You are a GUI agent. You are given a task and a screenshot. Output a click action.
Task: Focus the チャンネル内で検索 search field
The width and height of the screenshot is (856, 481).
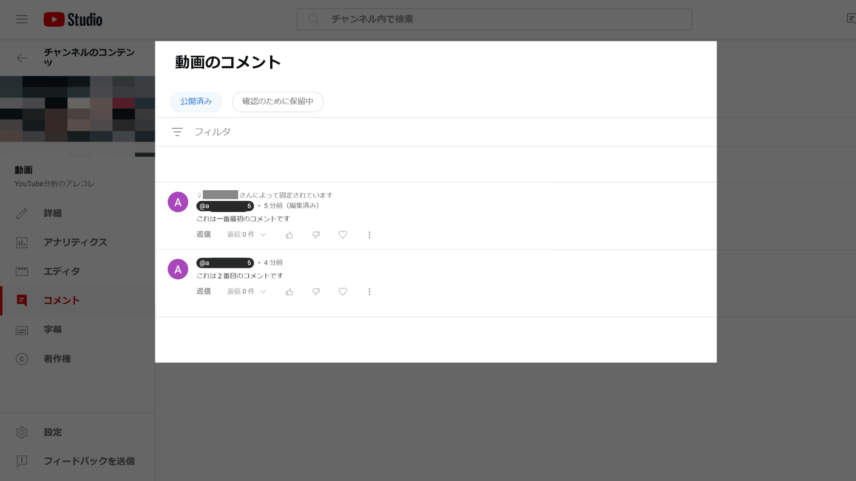[494, 19]
